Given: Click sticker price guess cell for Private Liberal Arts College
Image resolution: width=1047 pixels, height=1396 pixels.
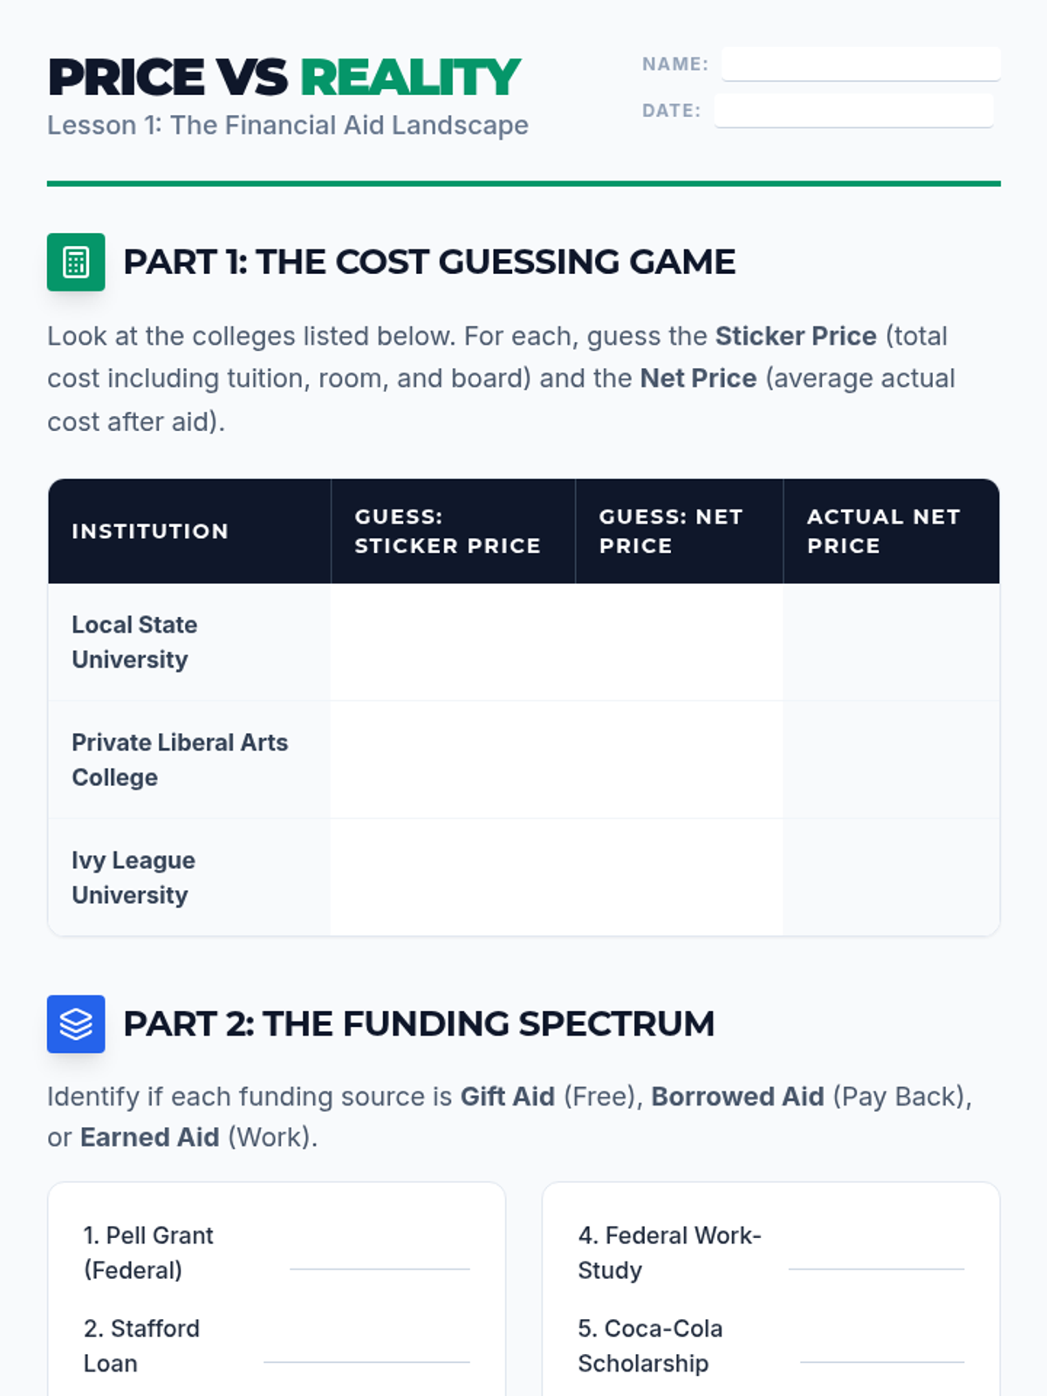Looking at the screenshot, I should tap(453, 760).
